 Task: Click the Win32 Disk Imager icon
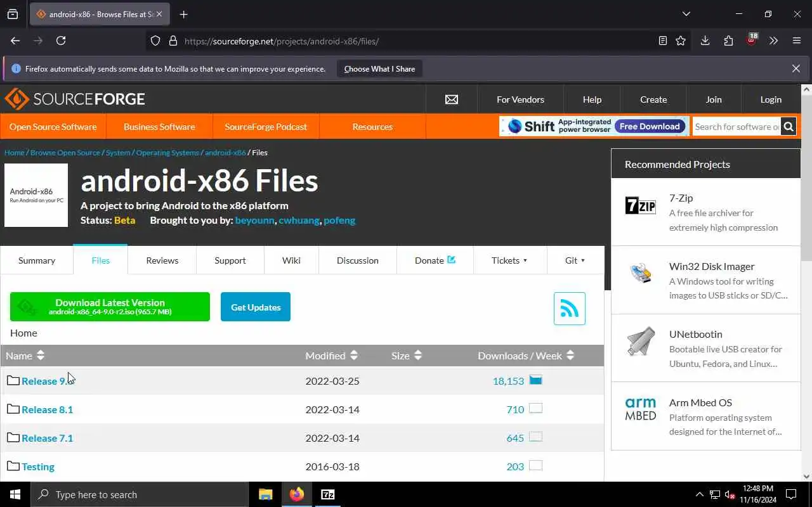pos(641,273)
